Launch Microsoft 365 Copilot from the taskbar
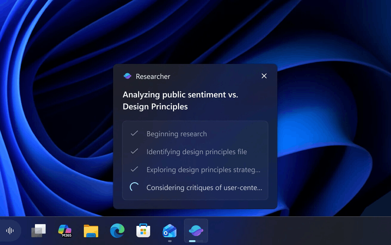This screenshot has height=245, width=391. 64,230
